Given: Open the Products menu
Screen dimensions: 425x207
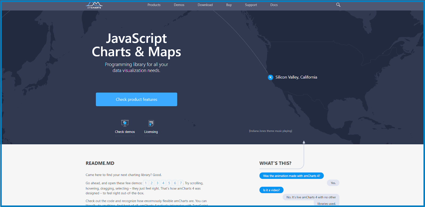Looking at the screenshot, I should (154, 5).
